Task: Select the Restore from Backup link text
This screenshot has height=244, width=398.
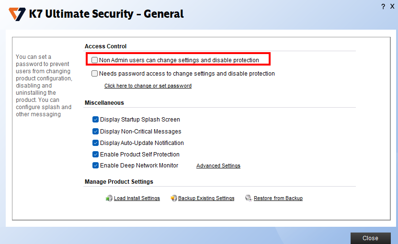Action: [278, 199]
